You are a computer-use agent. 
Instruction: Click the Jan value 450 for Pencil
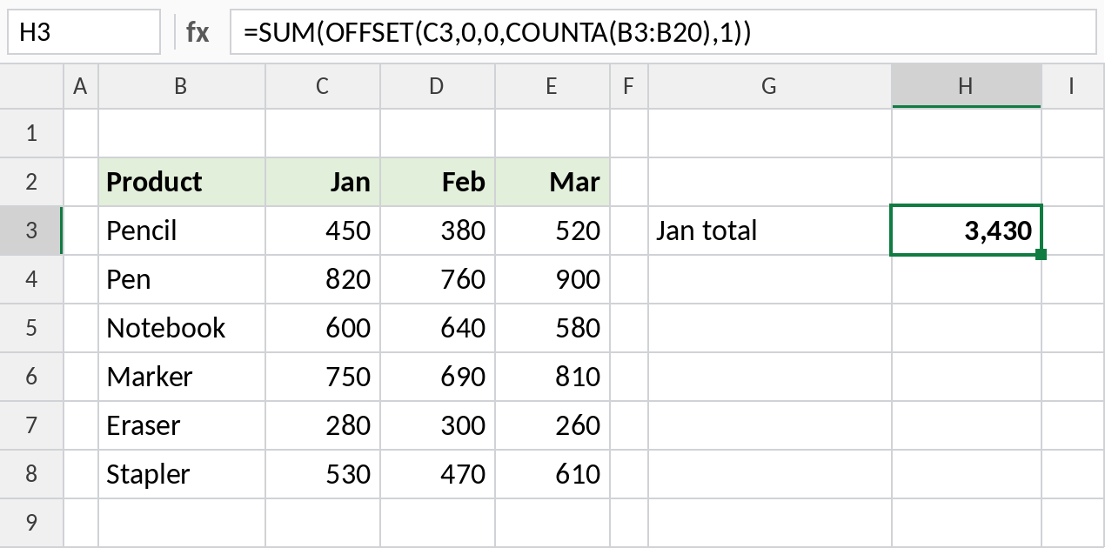pos(323,231)
